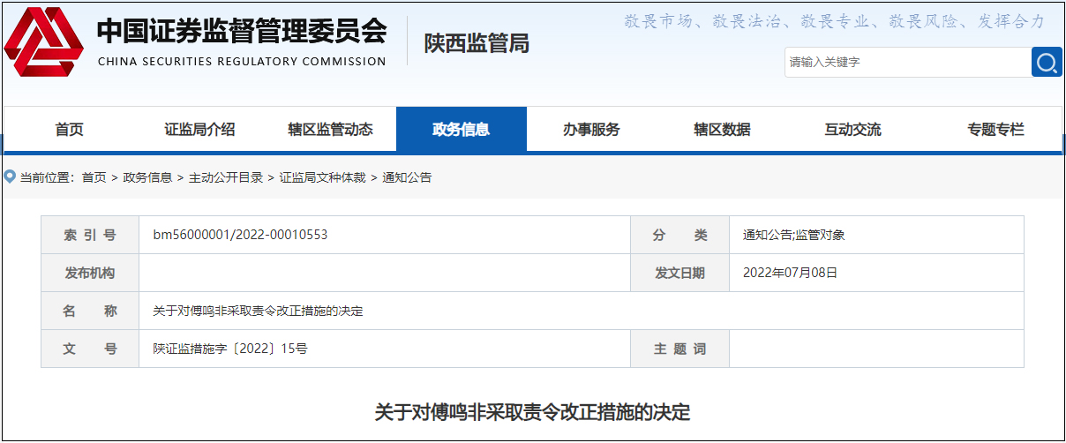Click the 发布机构 label cell

(90, 273)
